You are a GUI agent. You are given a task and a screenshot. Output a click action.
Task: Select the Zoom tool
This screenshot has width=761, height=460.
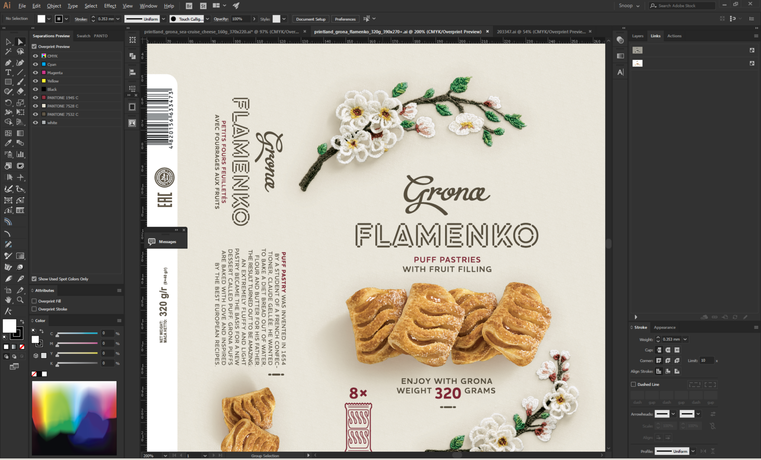click(x=20, y=300)
